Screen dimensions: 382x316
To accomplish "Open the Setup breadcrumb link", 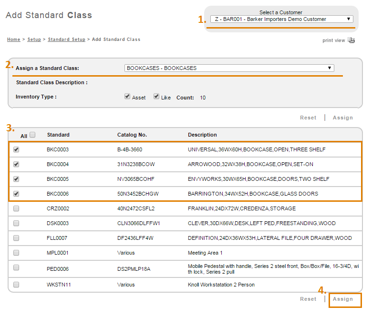I will [x=34, y=39].
